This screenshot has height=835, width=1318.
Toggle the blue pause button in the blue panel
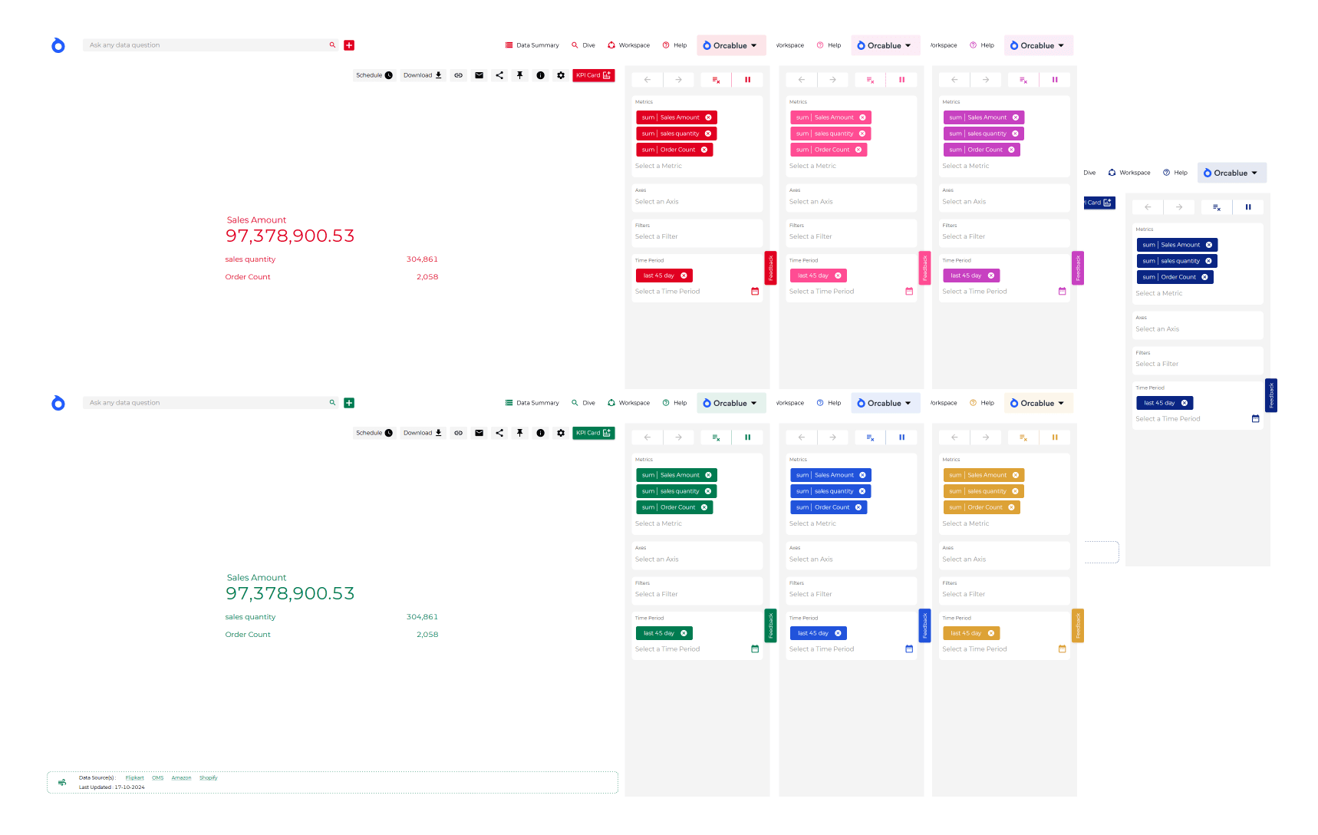(x=901, y=437)
